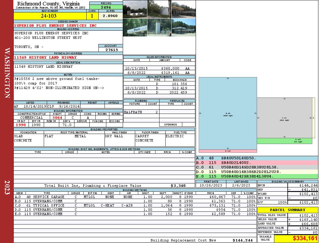Click Building Replacement Cost New $144,244

coord(243,240)
